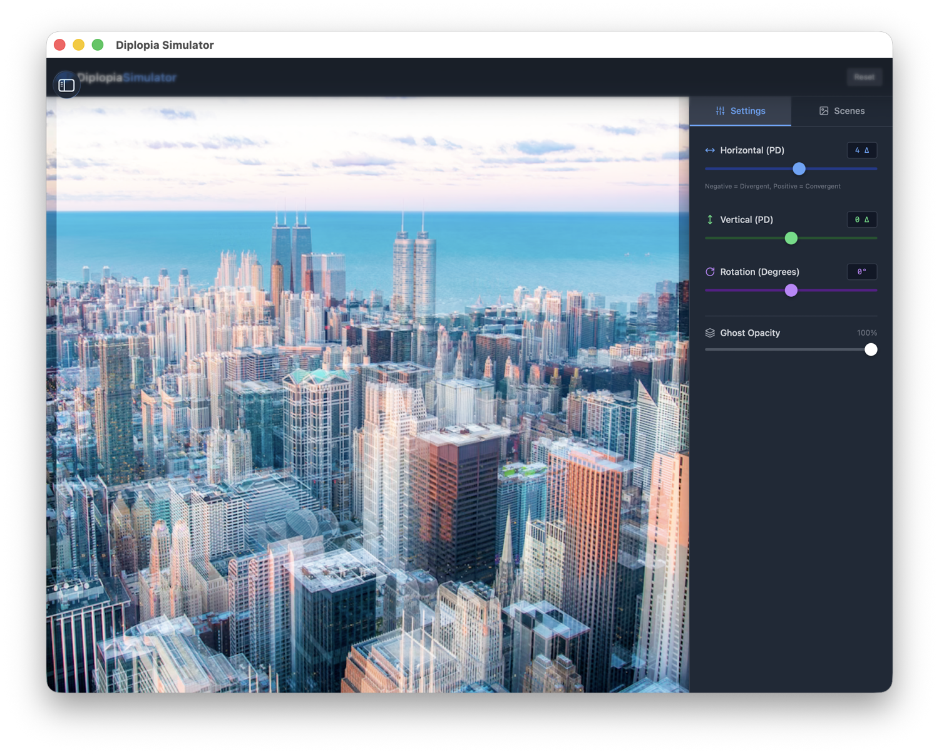This screenshot has height=754, width=939.
Task: Maximize the window with the green button
Action: pos(98,45)
